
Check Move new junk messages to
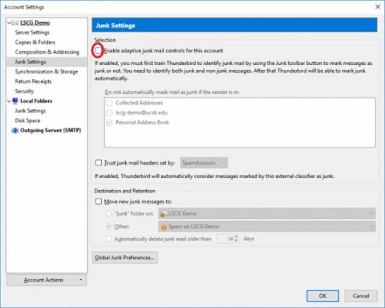pyautogui.click(x=99, y=202)
